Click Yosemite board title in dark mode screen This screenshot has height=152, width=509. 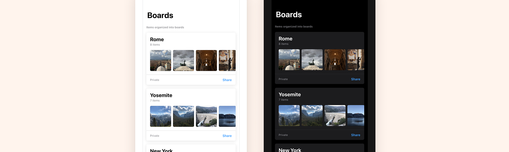[x=289, y=94]
